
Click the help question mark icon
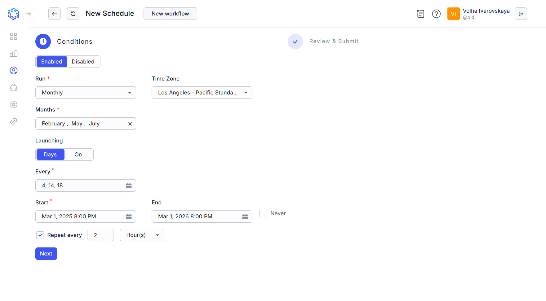(x=436, y=14)
